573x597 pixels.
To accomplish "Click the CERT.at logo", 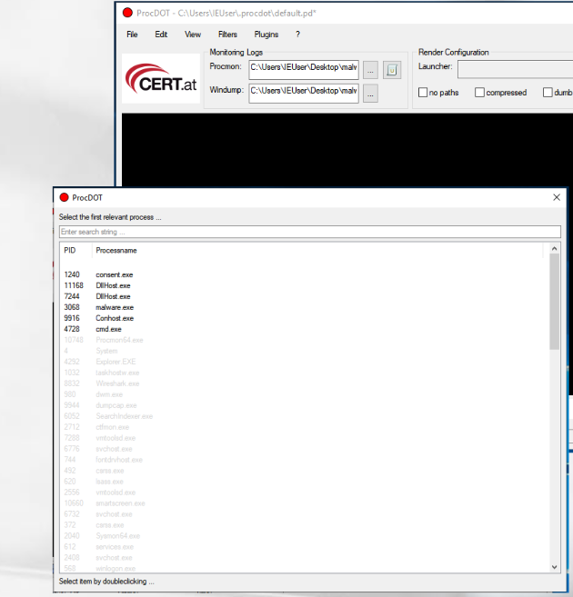I will [x=161, y=79].
